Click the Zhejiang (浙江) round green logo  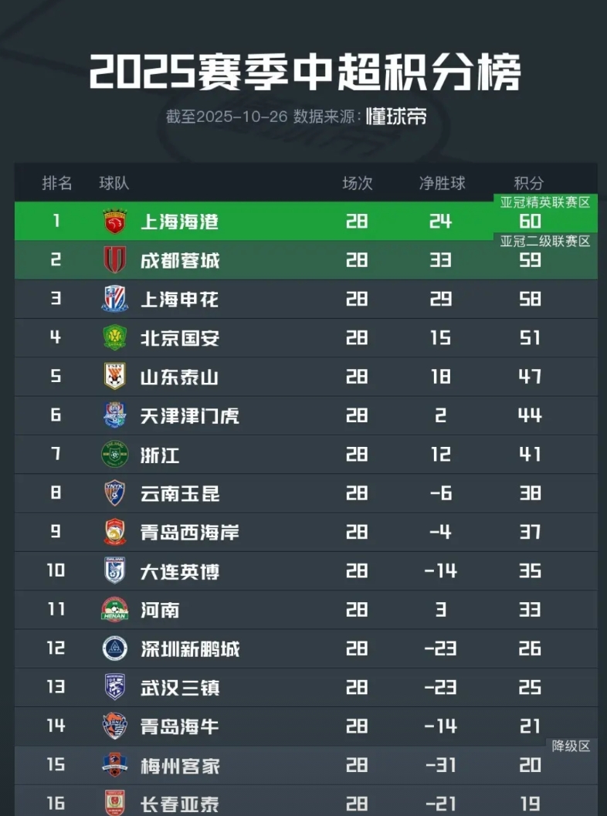[115, 454]
